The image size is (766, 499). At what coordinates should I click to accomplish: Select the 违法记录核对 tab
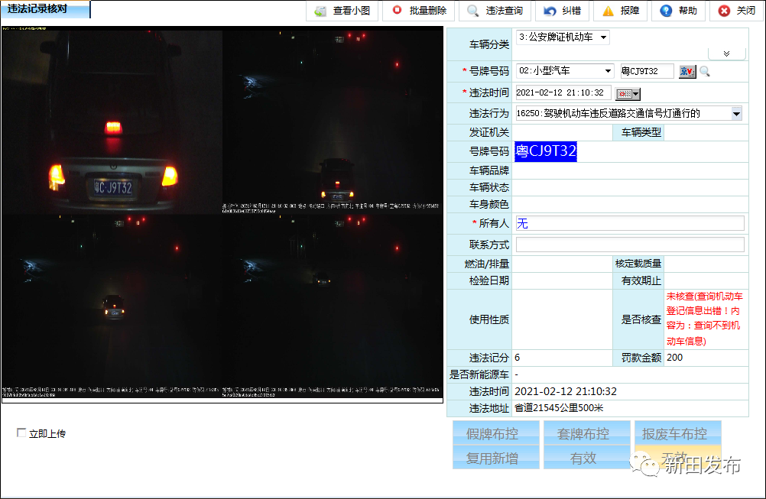coord(45,9)
